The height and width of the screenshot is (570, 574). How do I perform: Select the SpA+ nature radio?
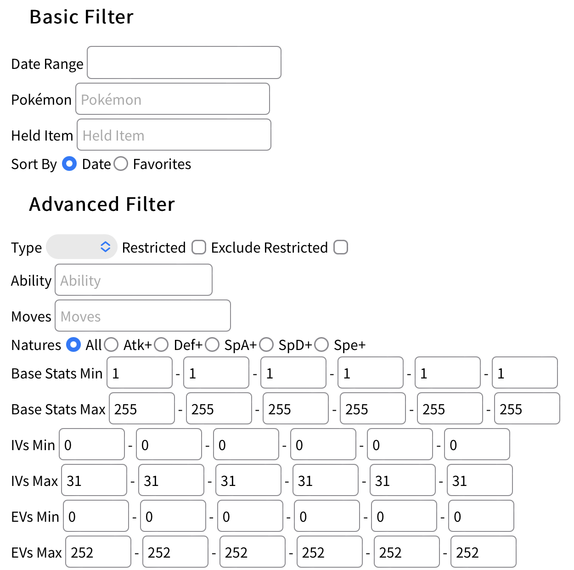tap(212, 344)
